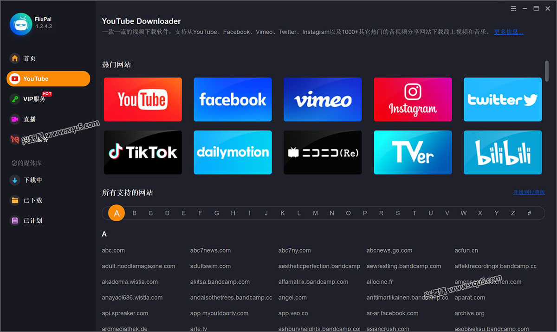Screen dimensions: 557x332
Task: Open alfamatrix.bandcamp.com site entry
Action: pyautogui.click(x=313, y=282)
